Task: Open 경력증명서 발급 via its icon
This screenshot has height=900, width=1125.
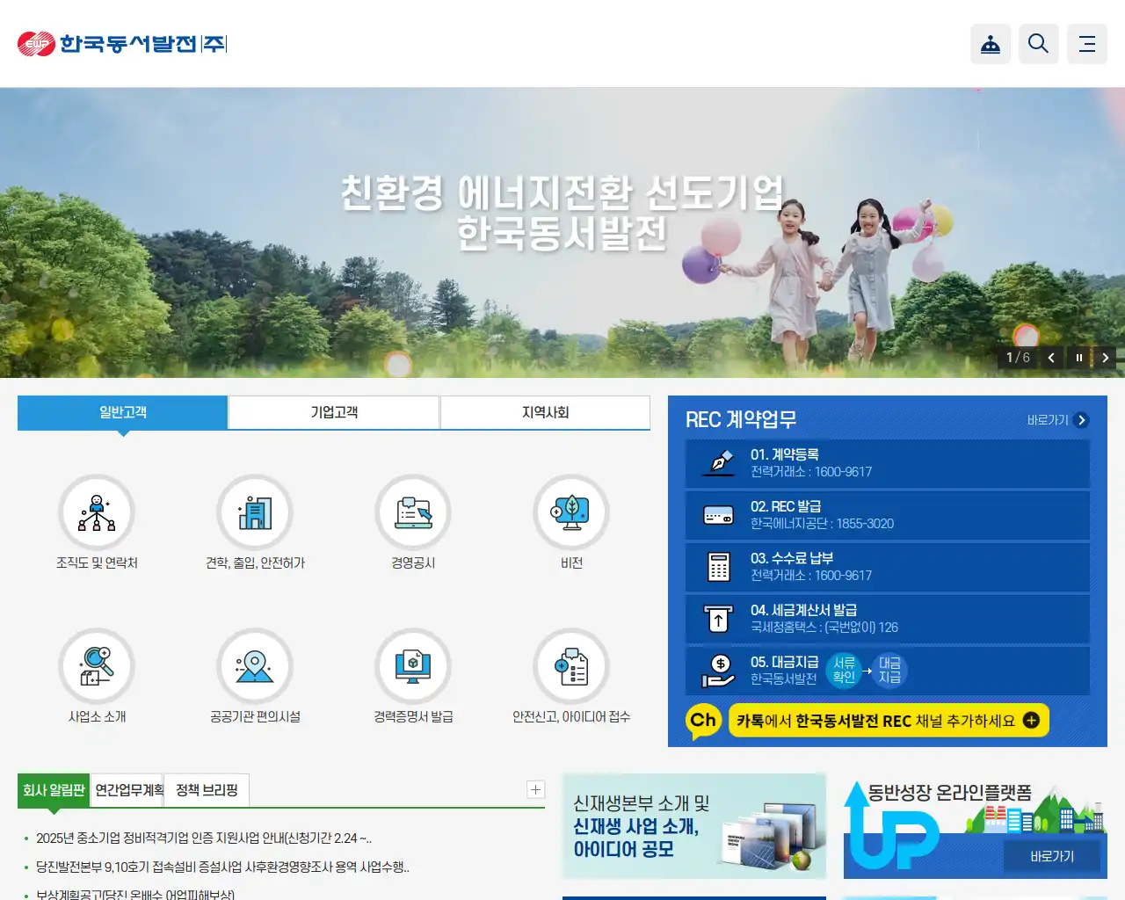Action: (413, 666)
